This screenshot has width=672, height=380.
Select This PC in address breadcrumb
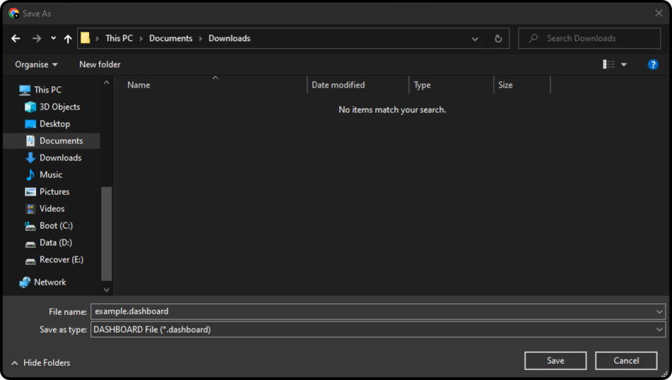(x=119, y=38)
